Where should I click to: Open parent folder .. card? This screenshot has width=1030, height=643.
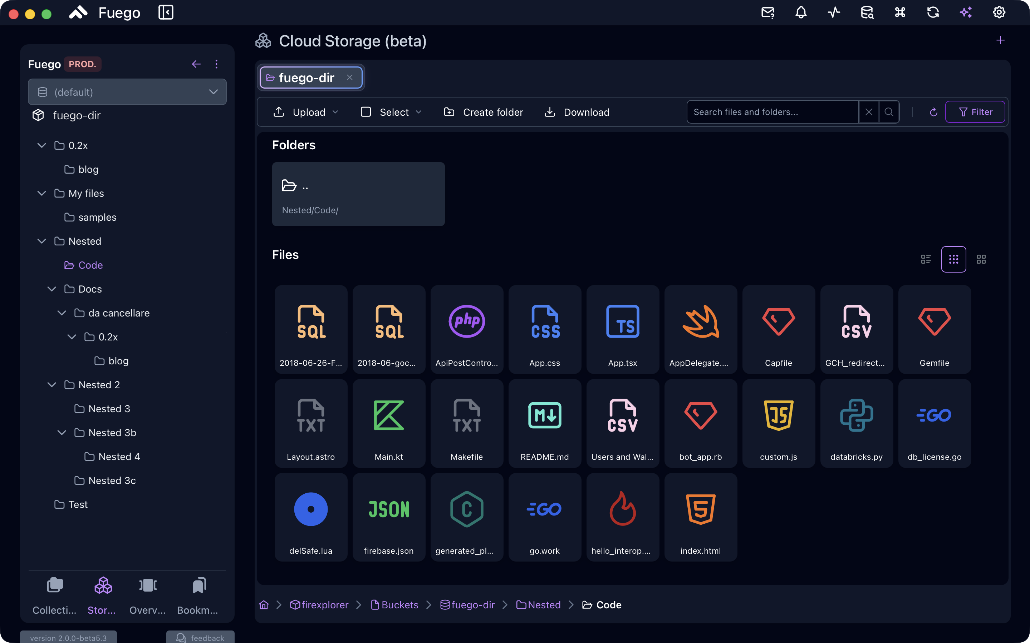point(358,194)
